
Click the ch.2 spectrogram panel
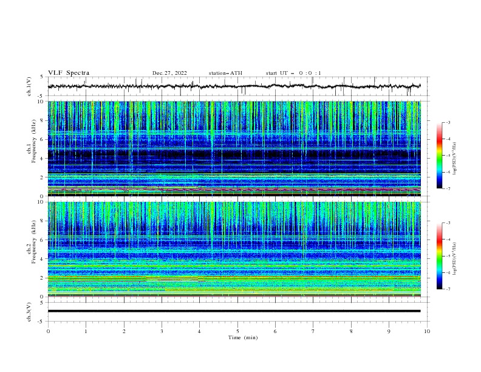[x=234, y=249]
